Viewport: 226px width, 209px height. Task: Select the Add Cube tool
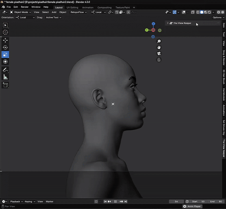[5, 85]
